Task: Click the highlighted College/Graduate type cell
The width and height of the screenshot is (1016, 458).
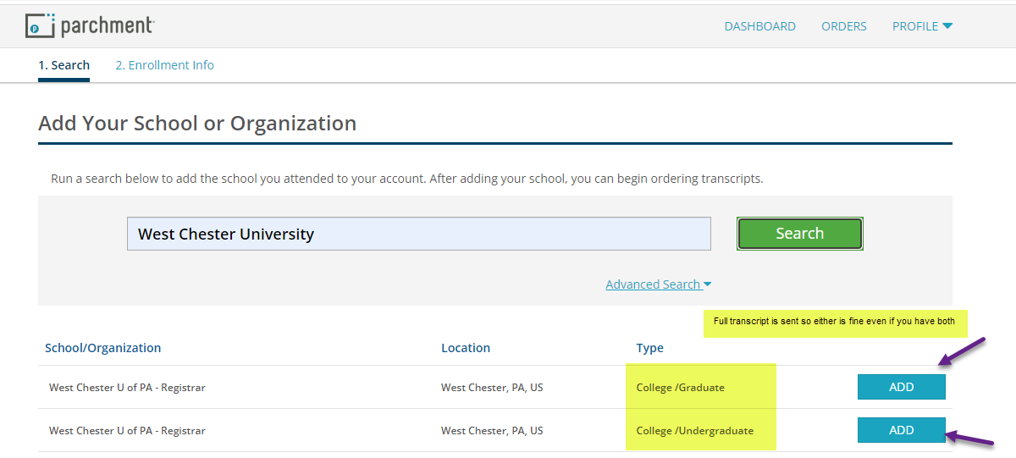Action: 681,388
